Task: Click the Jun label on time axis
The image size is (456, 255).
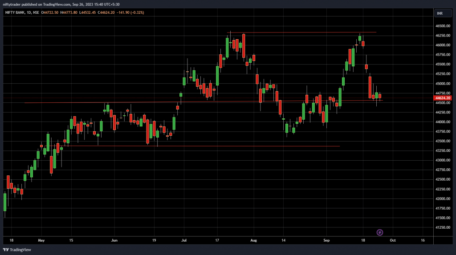Action: coord(114,240)
